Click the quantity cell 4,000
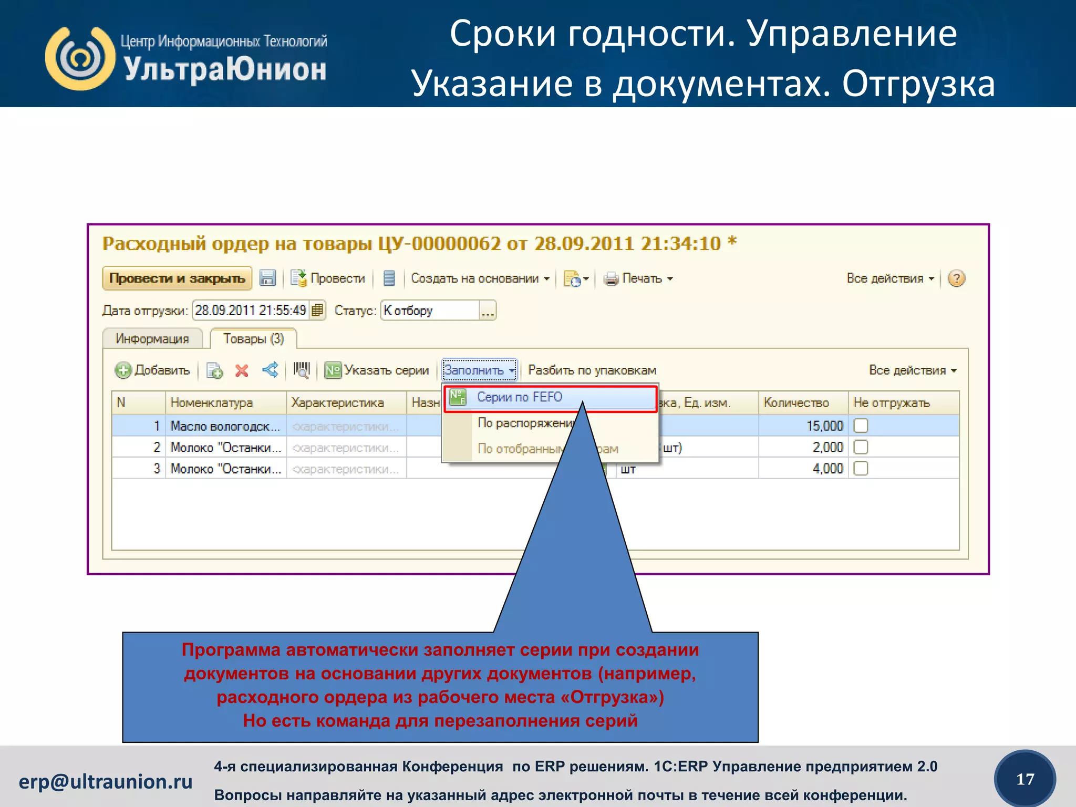 click(x=803, y=469)
